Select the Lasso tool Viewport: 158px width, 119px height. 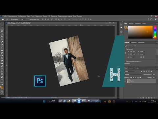pyautogui.click(x=2, y=31)
